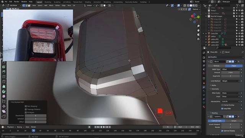This screenshot has width=245, height=138.
Task: Select the Shear tool in left toolbar
Action: (x=4, y=111)
